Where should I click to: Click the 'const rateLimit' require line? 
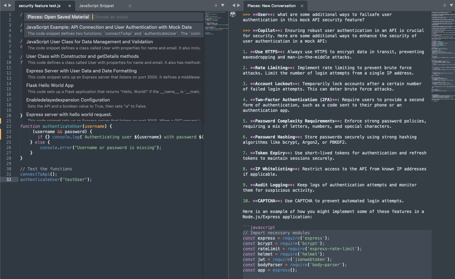coord(303,249)
